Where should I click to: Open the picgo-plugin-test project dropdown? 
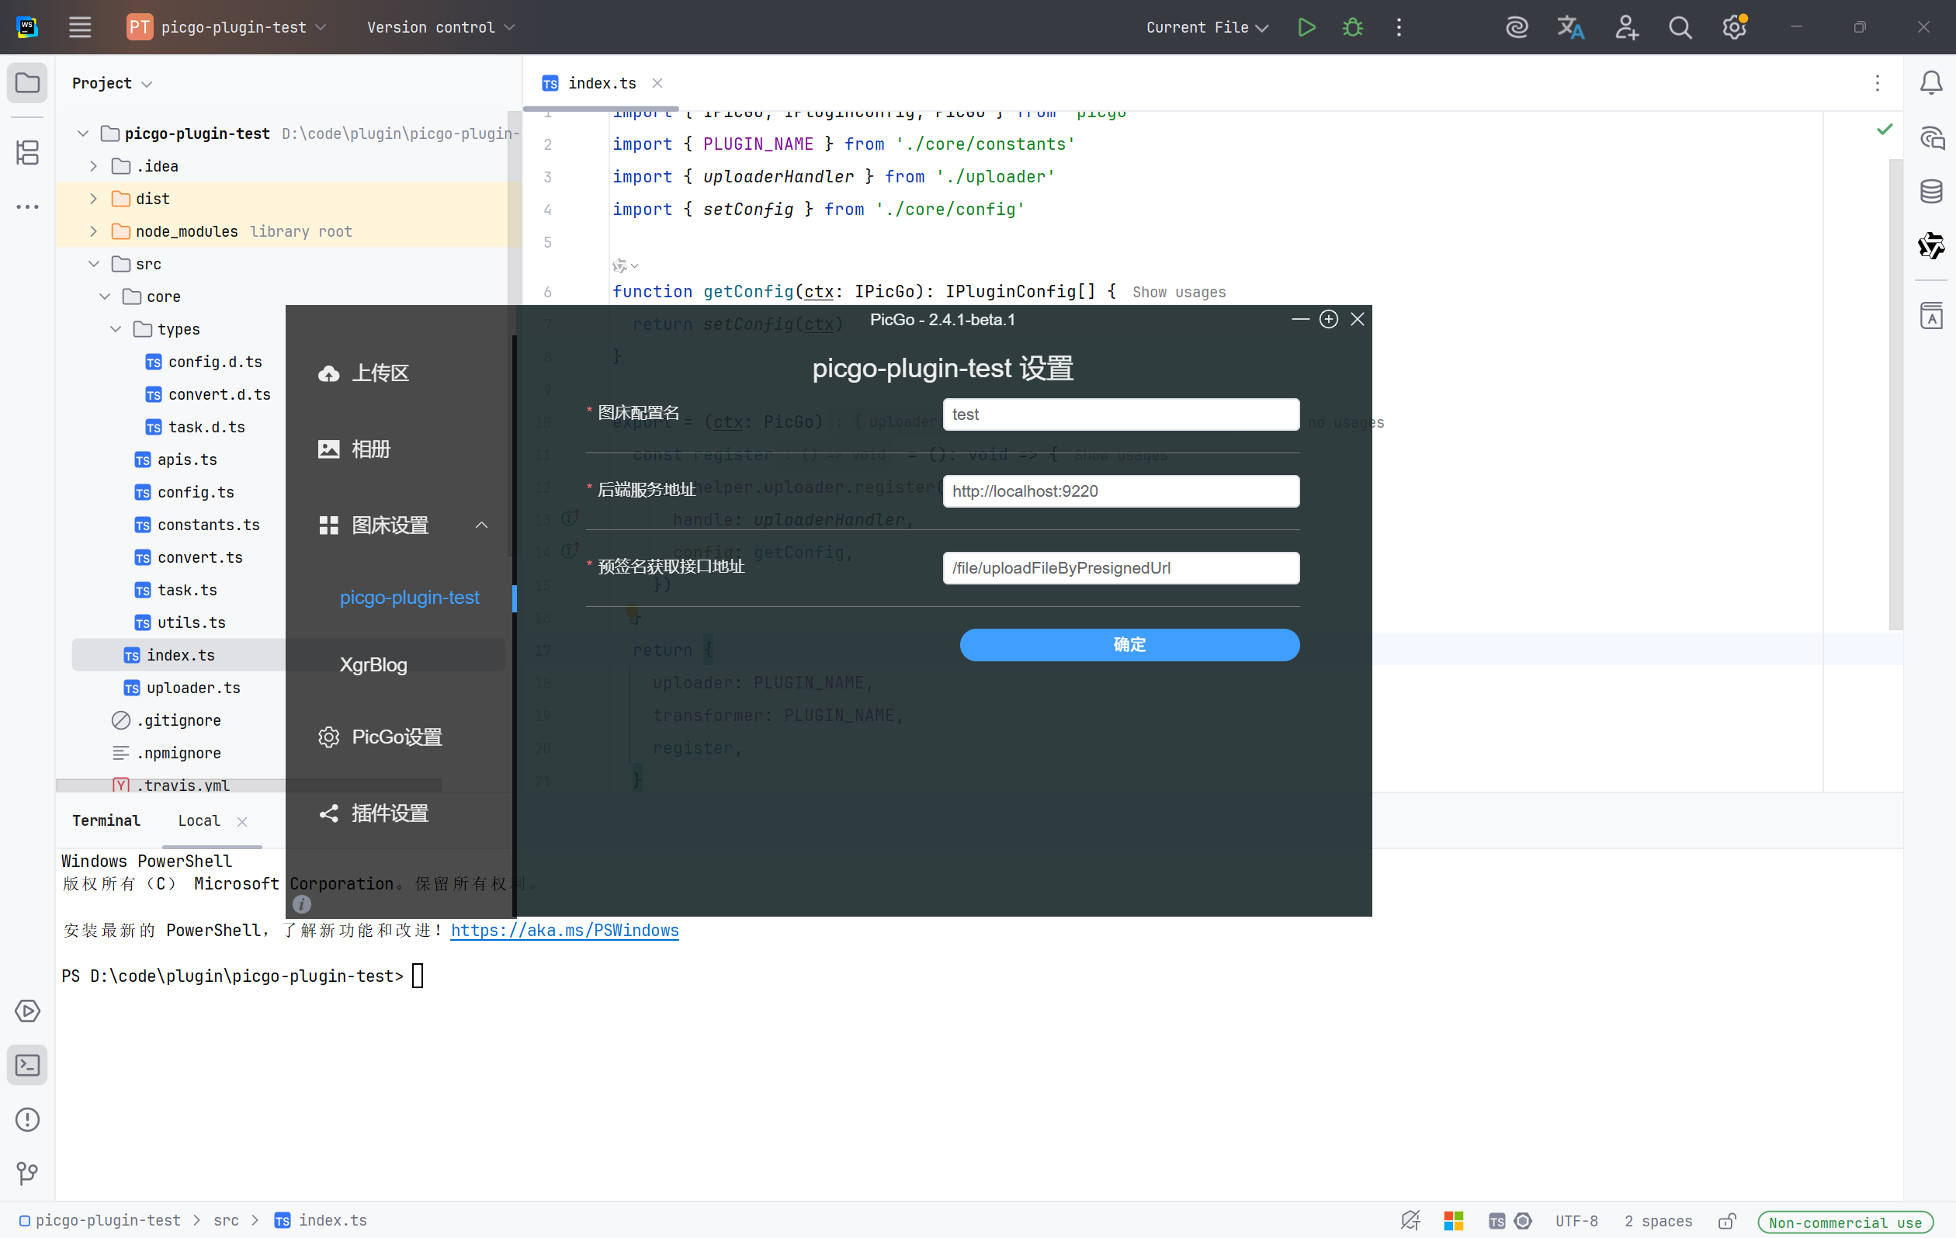pyautogui.click(x=227, y=27)
